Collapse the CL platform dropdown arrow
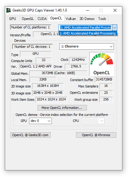The height and width of the screenshot is (177, 129). click(x=114, y=28)
